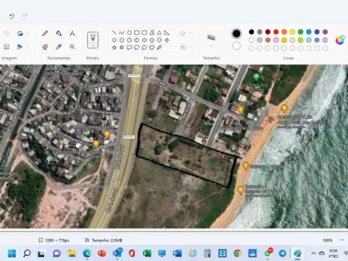This screenshot has width=348, height=261.
Task: Select the polygon shape
Action: click(152, 33)
